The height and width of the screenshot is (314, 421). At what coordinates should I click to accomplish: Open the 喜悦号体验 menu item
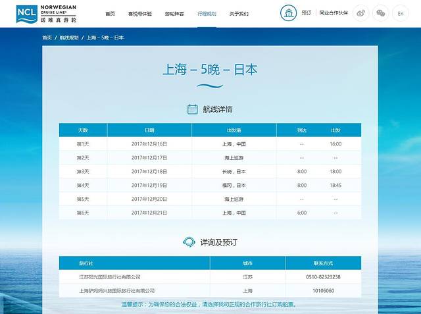(139, 13)
